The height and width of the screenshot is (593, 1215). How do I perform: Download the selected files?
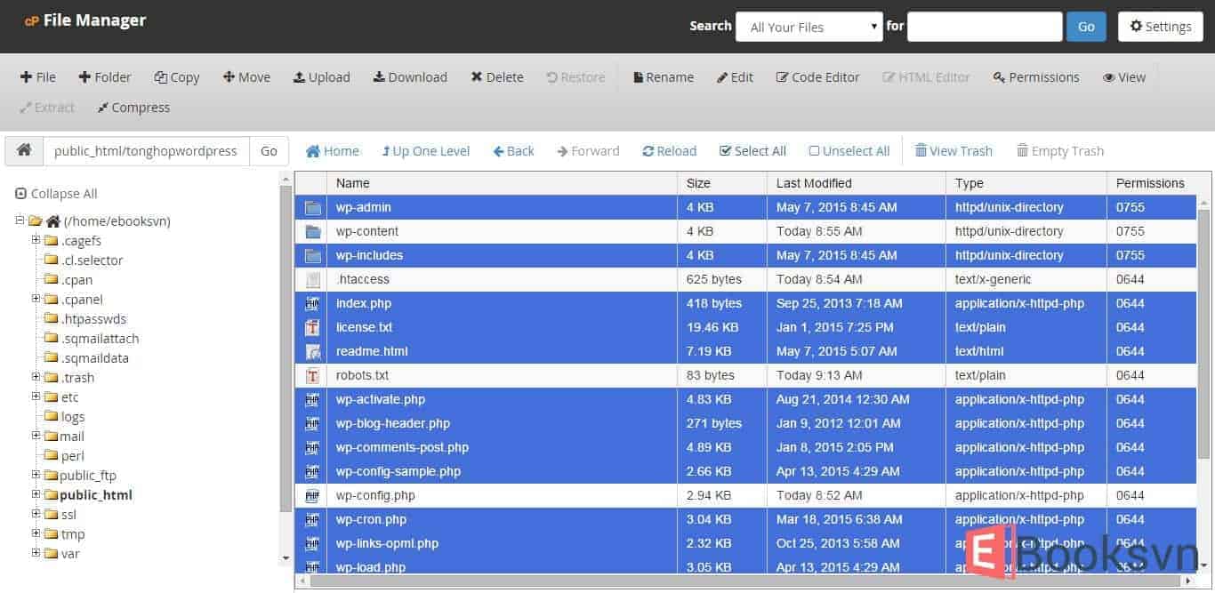(x=410, y=77)
